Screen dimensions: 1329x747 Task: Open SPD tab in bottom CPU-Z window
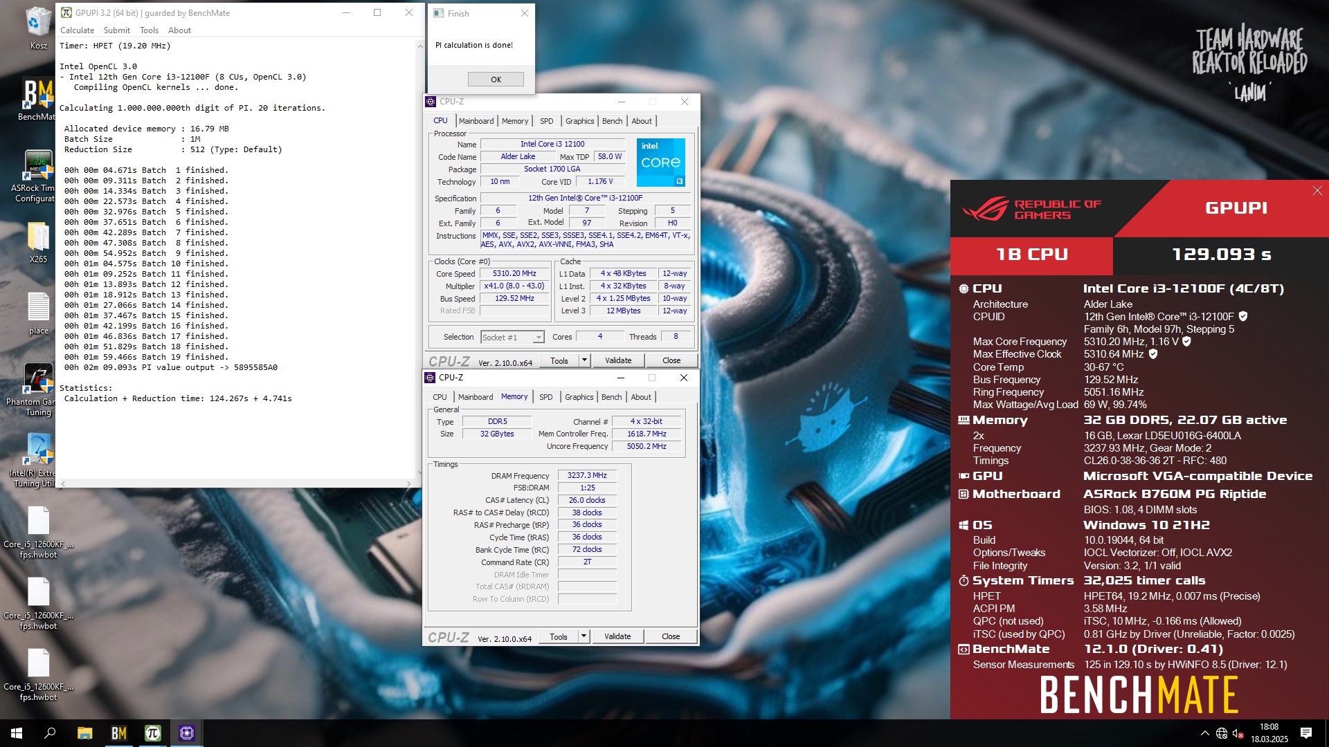[x=546, y=397]
